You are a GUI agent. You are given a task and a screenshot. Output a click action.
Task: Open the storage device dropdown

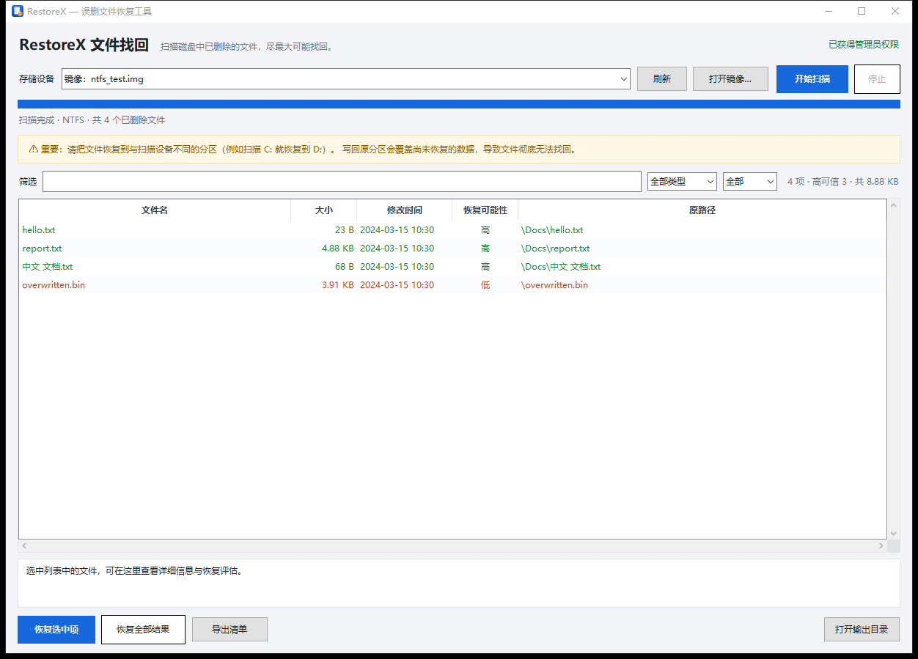(346, 79)
